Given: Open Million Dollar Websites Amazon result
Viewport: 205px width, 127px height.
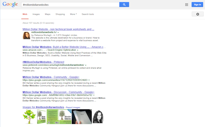Looking at the screenshot, I should tap(64, 47).
